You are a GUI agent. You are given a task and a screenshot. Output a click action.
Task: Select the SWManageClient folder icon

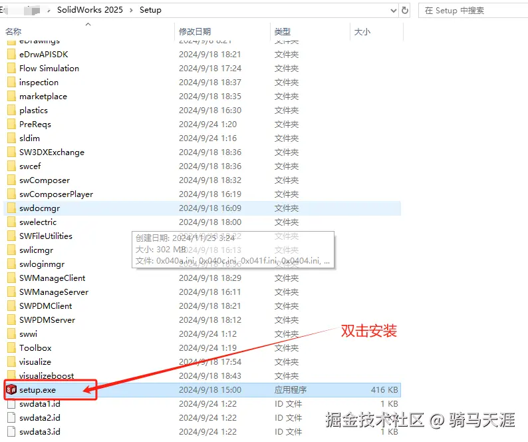pyautogui.click(x=11, y=278)
